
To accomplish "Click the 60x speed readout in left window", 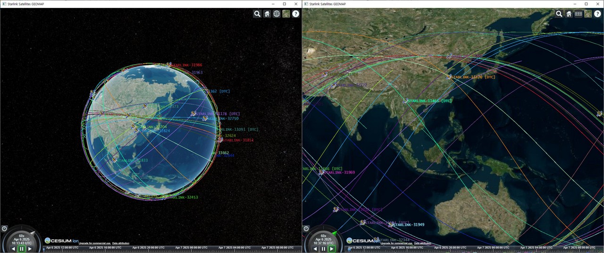I will tap(22, 236).
